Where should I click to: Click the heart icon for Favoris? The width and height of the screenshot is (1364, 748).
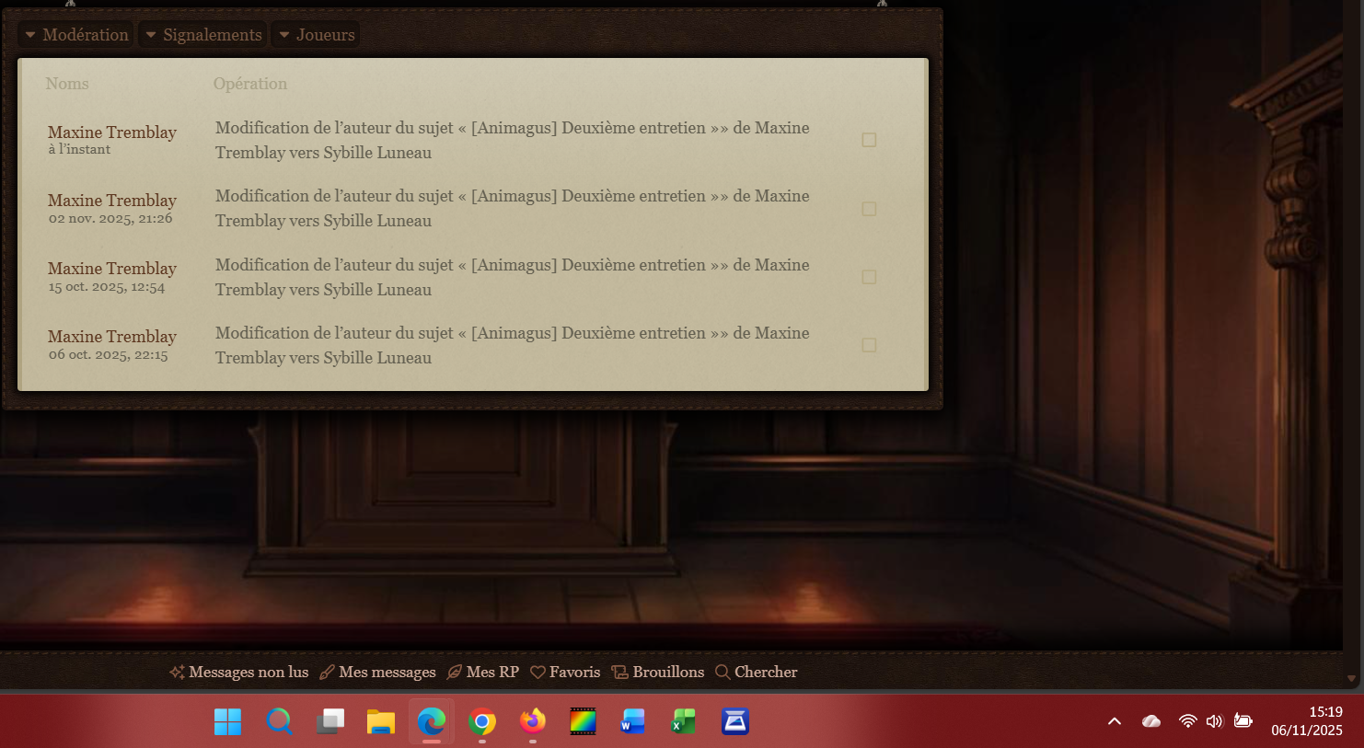(538, 673)
